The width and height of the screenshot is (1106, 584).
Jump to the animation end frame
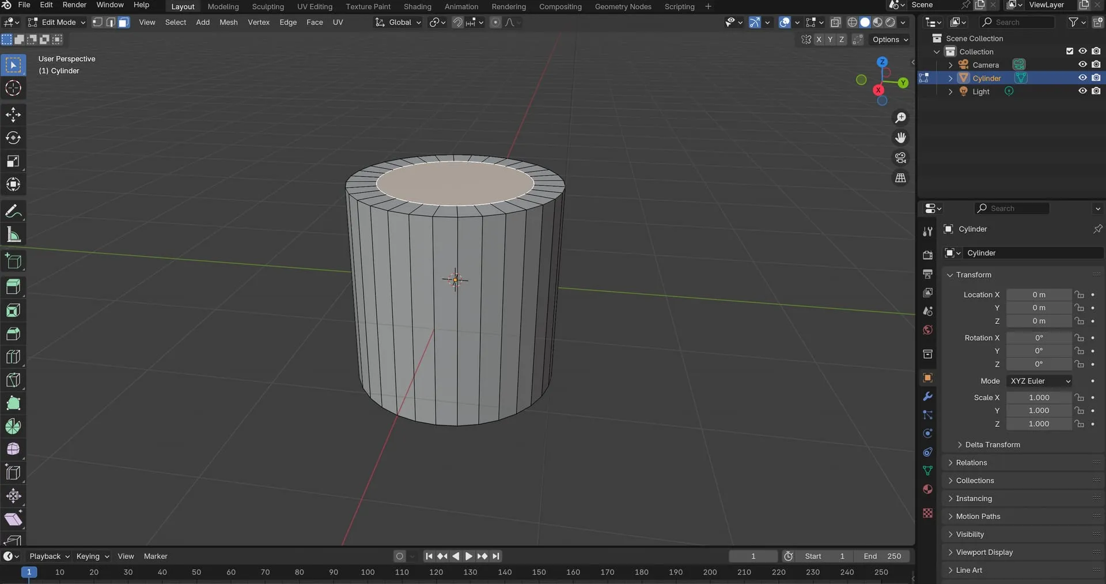coord(496,556)
